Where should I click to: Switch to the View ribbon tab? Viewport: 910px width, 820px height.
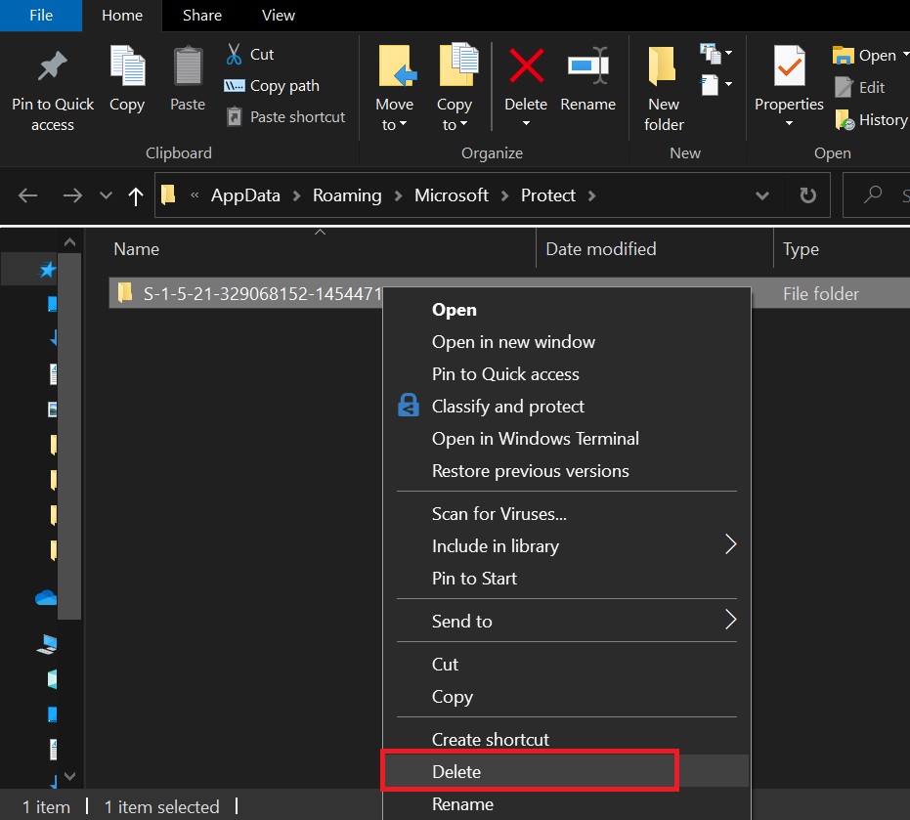[x=278, y=15]
